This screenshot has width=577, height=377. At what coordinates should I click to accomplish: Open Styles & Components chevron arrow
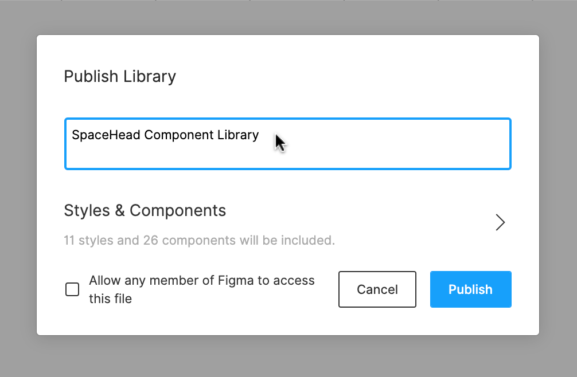coord(500,222)
